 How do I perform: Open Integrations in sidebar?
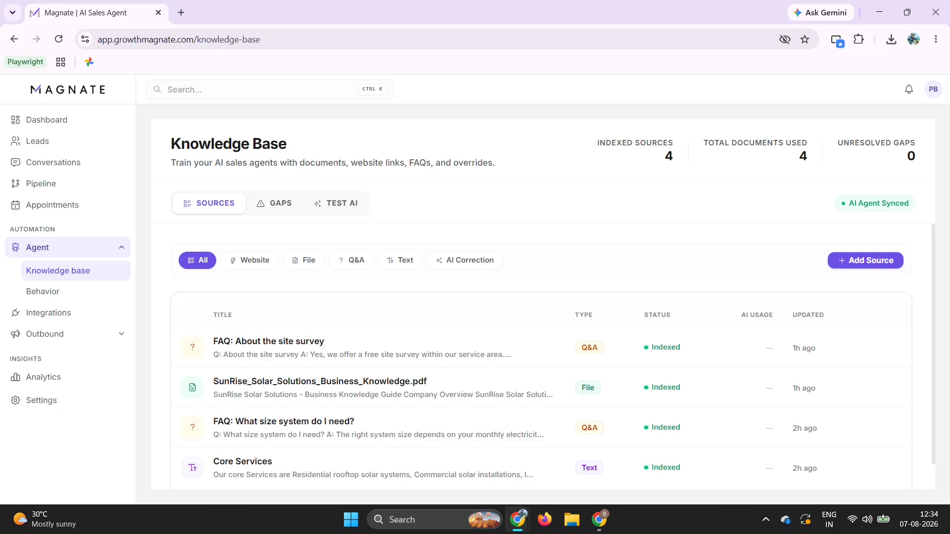pos(68,312)
